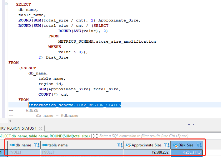Image resolution: width=221 pixels, height=157 pixels.
Task: Click the table_name column filter icon
Action: tap(120, 145)
